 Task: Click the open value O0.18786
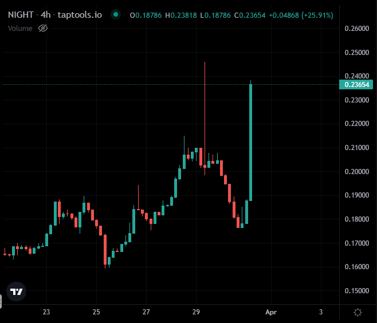click(146, 15)
